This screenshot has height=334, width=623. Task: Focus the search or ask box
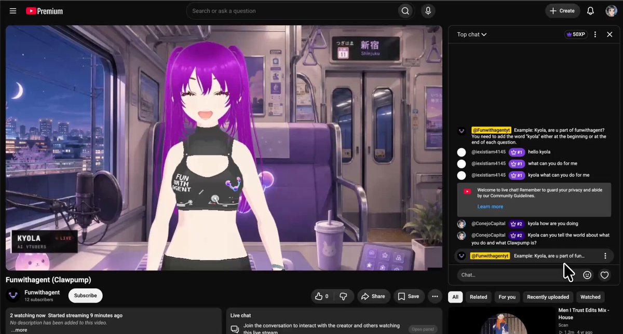click(293, 11)
